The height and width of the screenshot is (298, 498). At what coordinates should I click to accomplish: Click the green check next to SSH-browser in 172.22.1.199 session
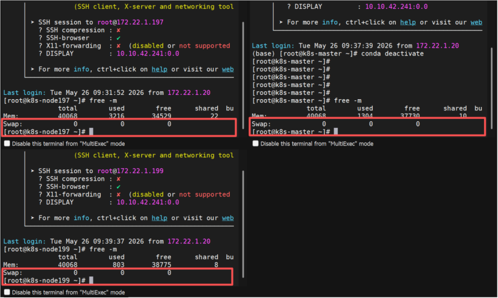click(118, 187)
